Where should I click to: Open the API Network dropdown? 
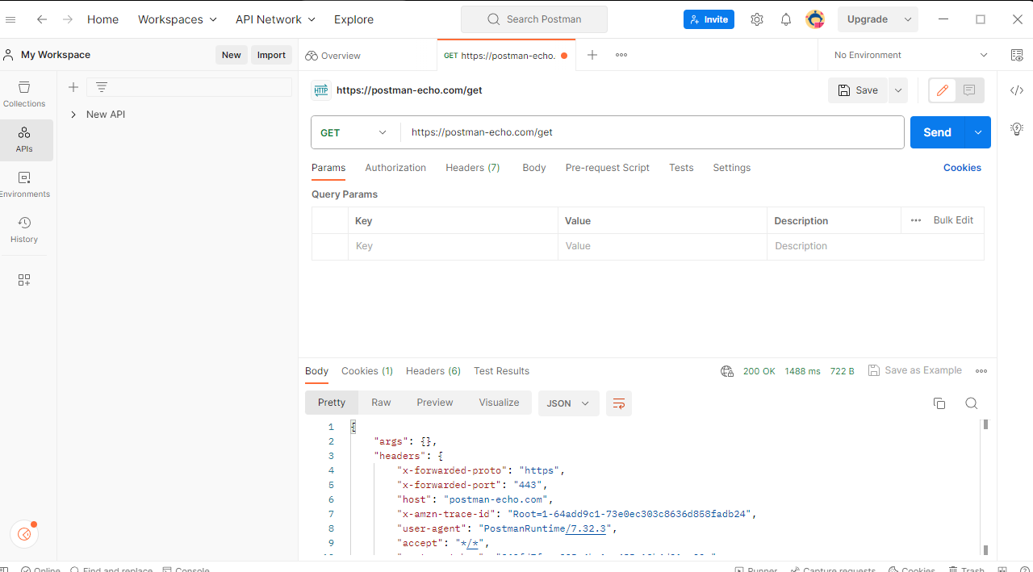276,19
